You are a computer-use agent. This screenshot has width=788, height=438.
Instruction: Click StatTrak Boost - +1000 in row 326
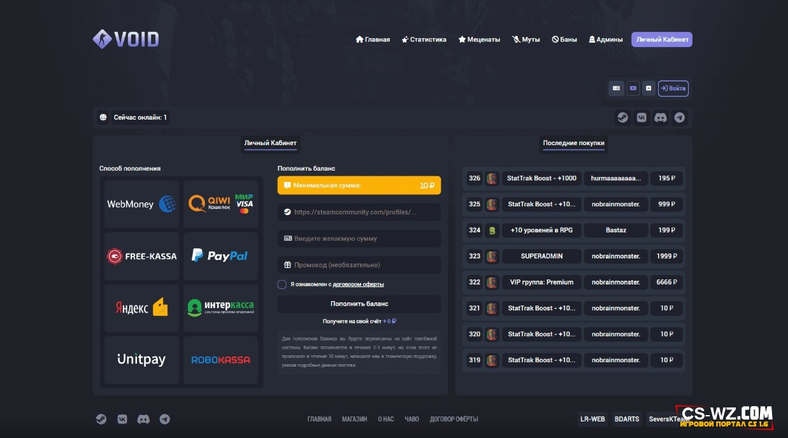point(541,178)
